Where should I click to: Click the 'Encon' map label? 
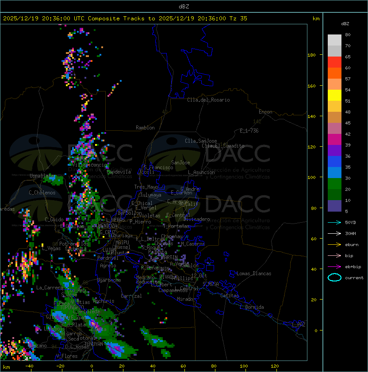(x=265, y=112)
